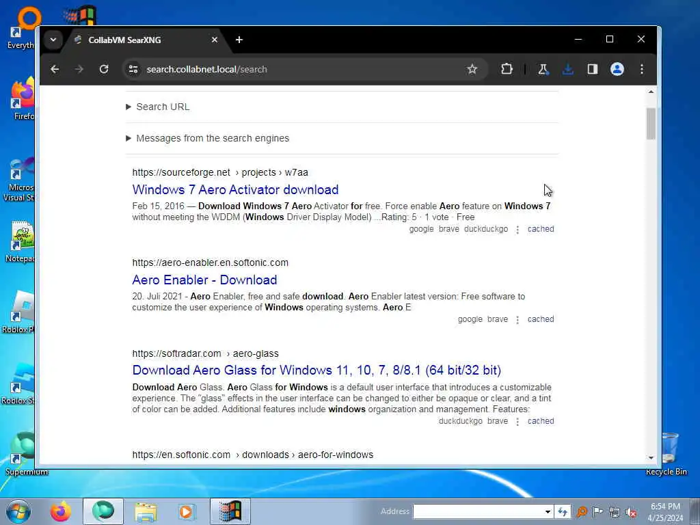The image size is (700, 525).
Task: Click the taskbar Address go button
Action: (563, 511)
